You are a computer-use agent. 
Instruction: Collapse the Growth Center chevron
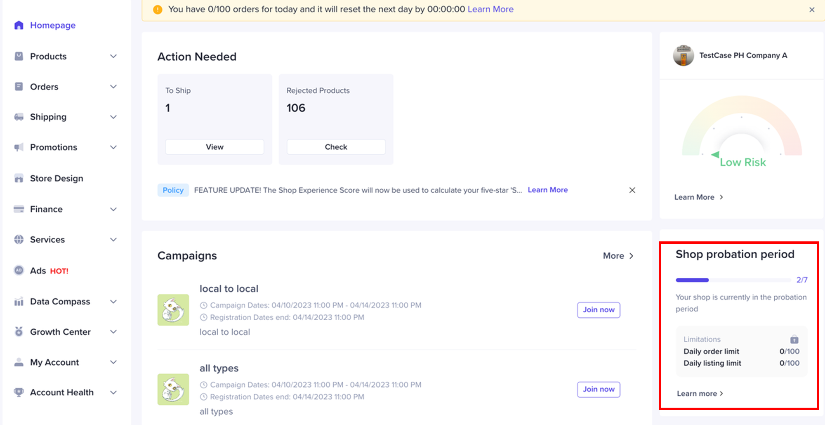coord(113,331)
